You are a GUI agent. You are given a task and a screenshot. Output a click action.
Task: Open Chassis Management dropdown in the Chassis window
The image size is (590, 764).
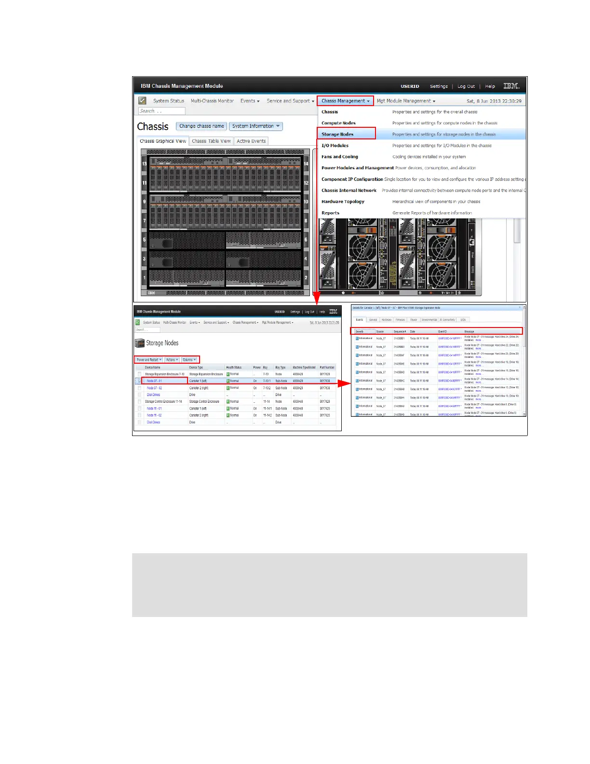click(345, 101)
